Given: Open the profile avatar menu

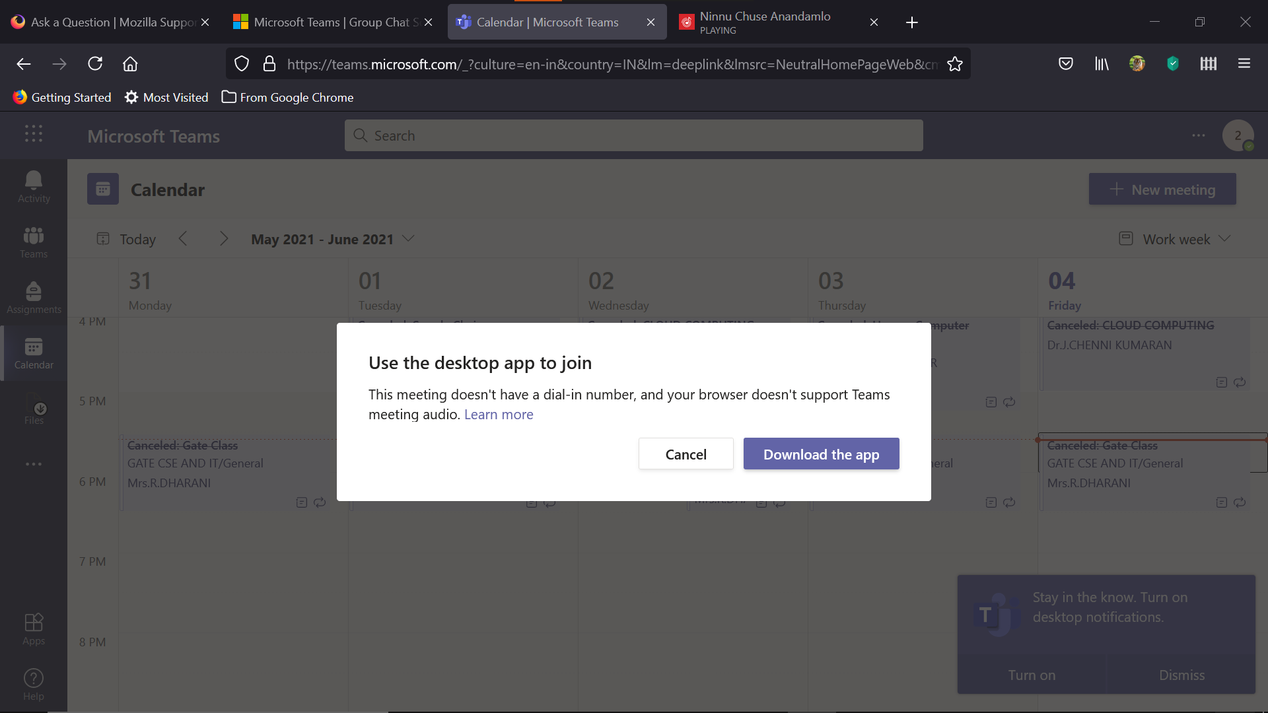Looking at the screenshot, I should (1238, 135).
